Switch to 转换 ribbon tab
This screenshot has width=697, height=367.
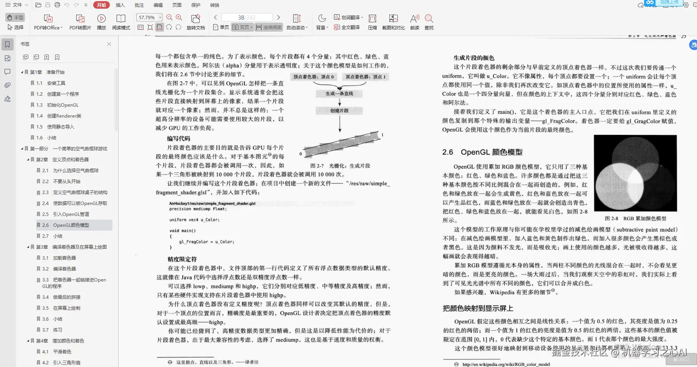click(215, 5)
